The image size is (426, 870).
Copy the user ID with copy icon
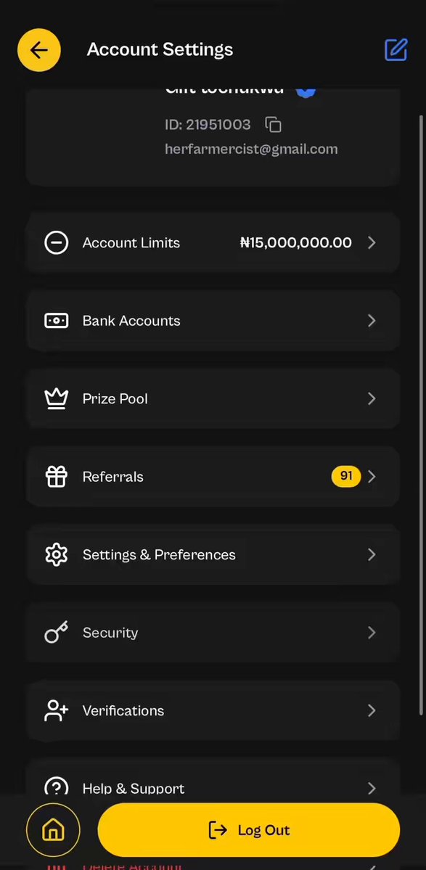click(273, 125)
